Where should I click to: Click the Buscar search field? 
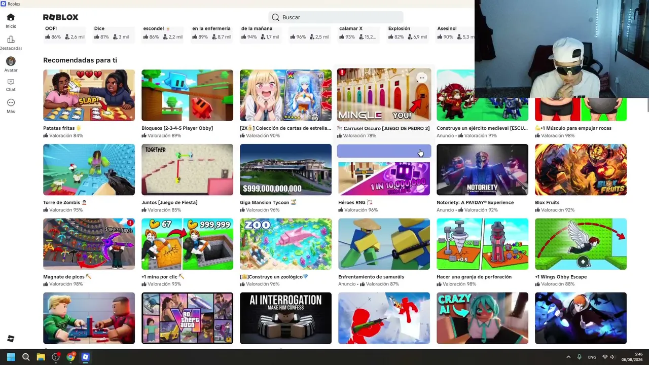[x=336, y=17]
